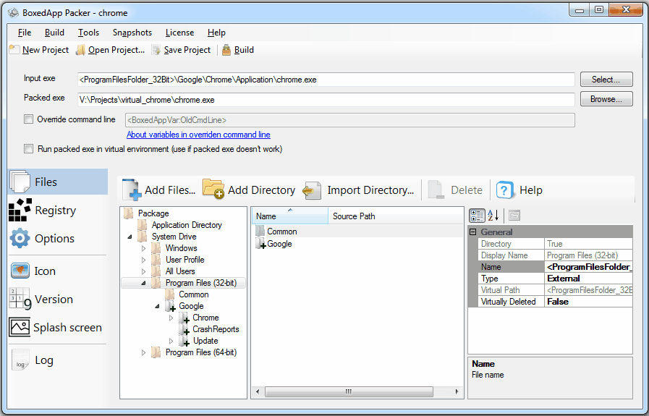649x416 pixels.
Task: Click the Delete file icon
Action: tap(436, 190)
